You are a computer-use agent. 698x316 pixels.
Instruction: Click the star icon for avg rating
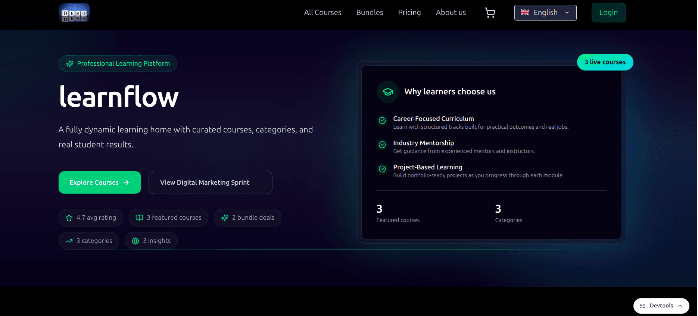69,218
